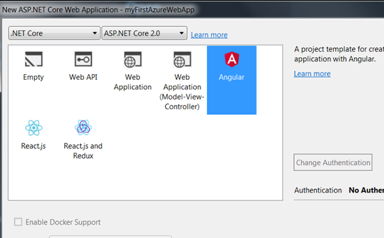
Task: Click the red Angular logo icon
Action: point(231,59)
